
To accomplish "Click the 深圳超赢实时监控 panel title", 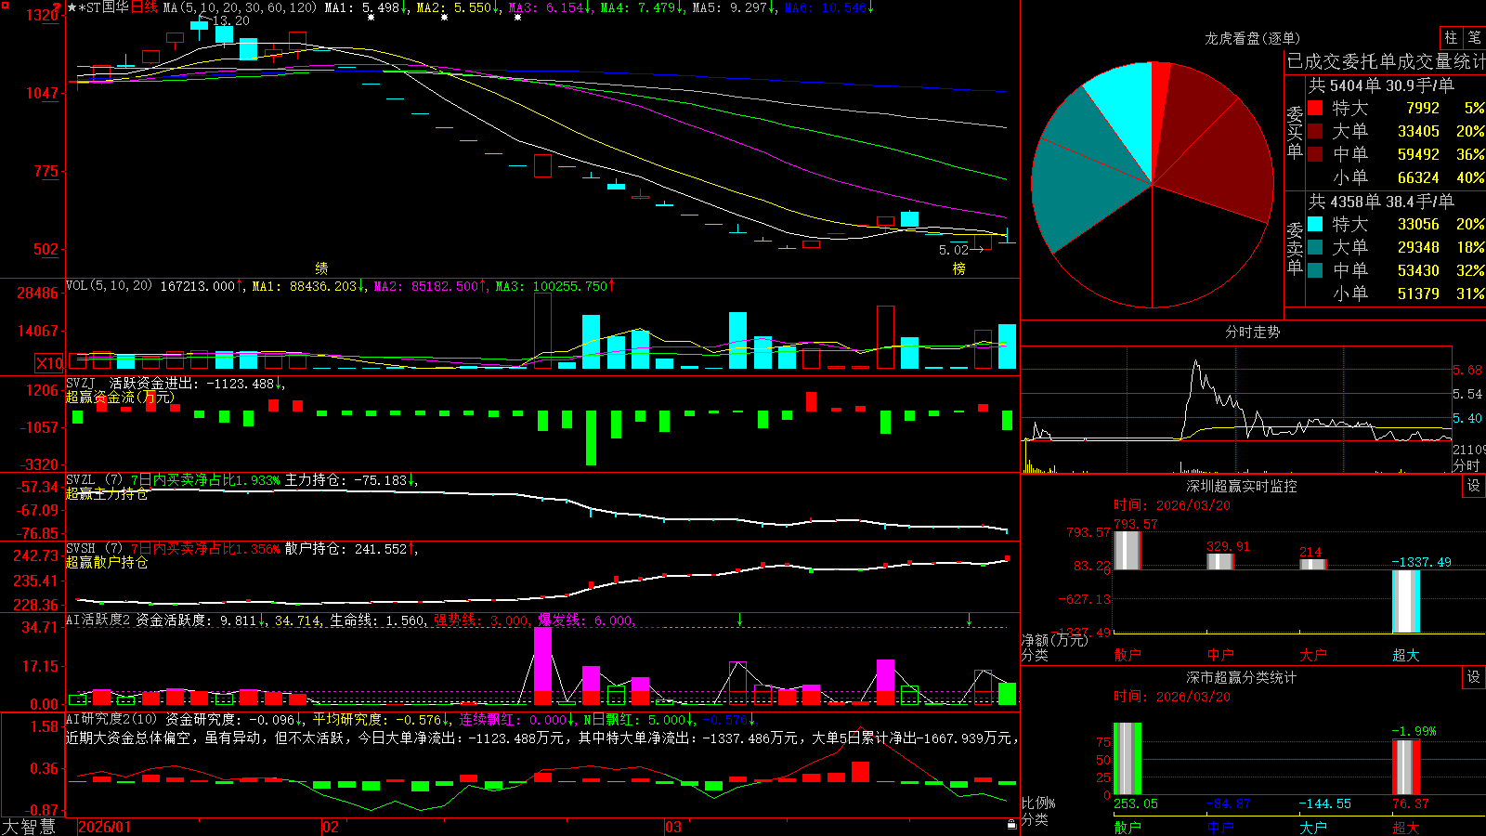I will (x=1241, y=486).
